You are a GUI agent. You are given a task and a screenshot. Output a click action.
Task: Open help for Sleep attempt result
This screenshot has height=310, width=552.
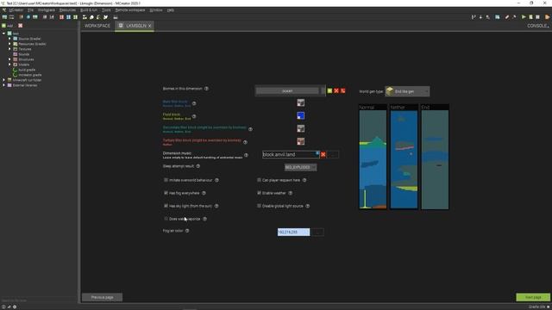tap(198, 166)
